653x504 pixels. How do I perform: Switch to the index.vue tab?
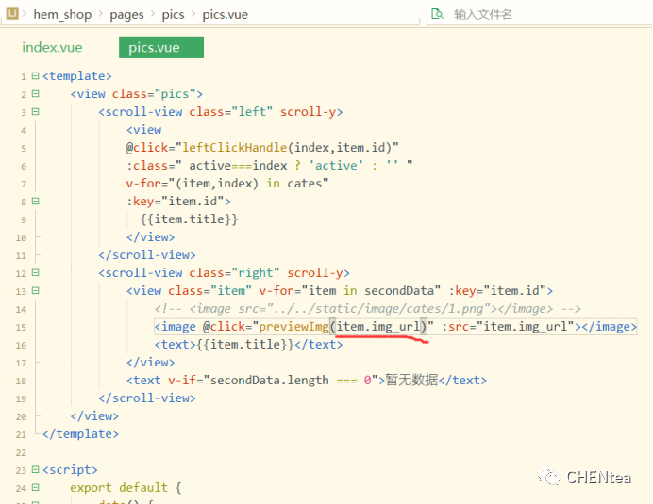point(52,48)
